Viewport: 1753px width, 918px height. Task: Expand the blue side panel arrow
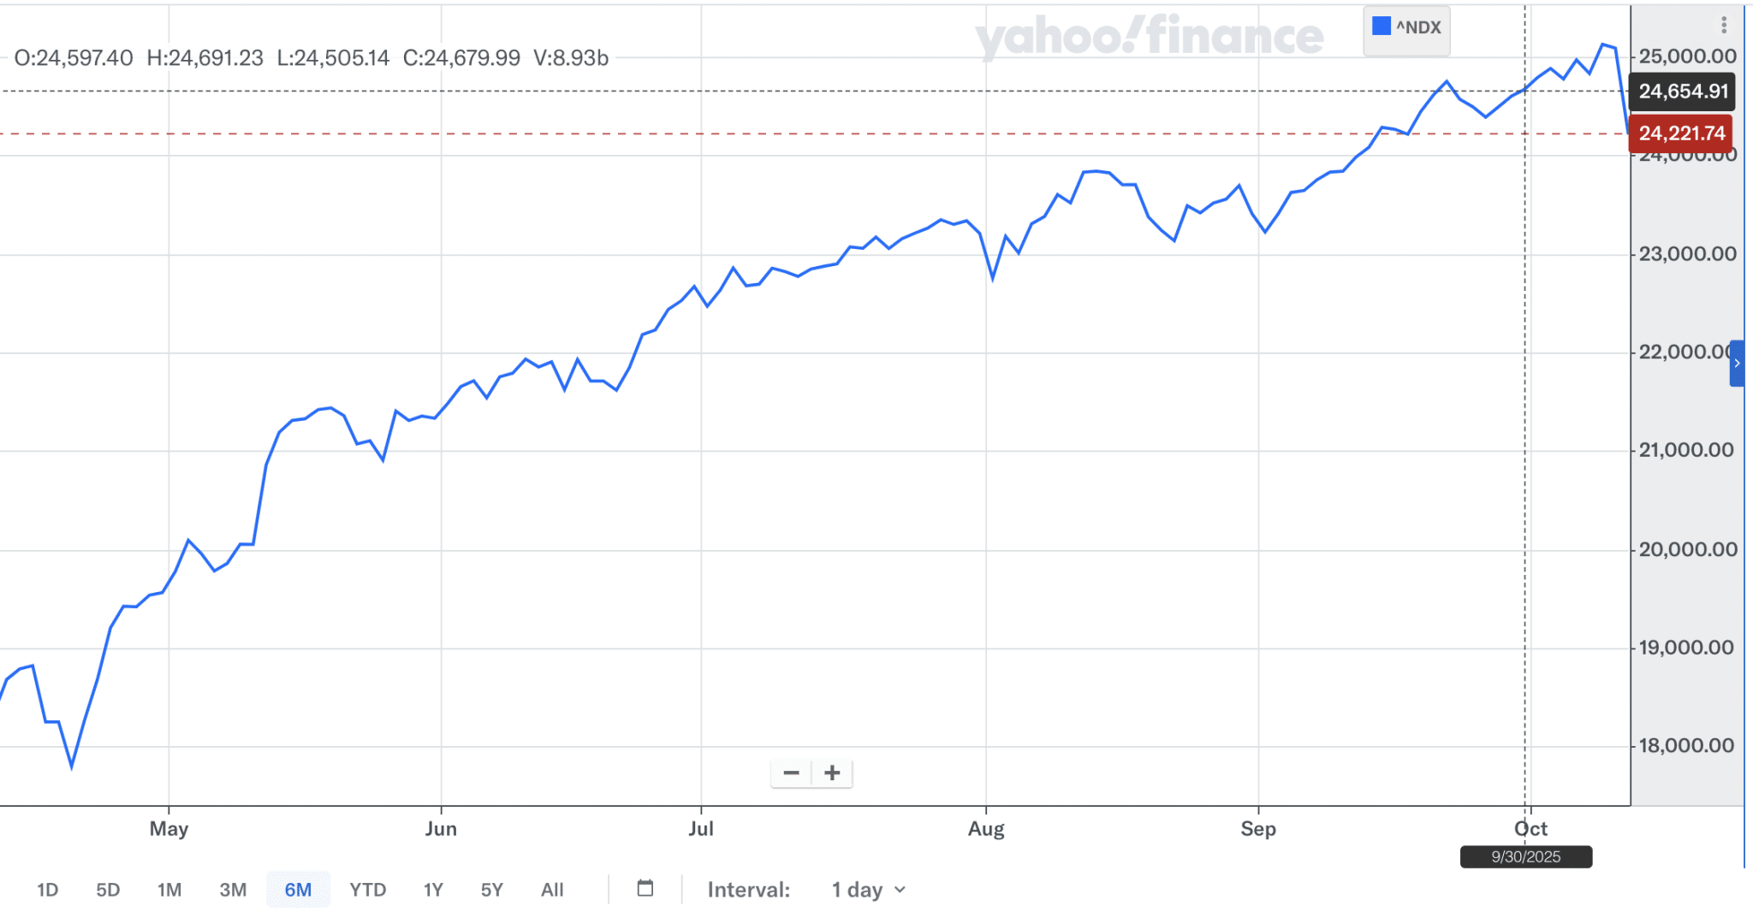[1737, 364]
